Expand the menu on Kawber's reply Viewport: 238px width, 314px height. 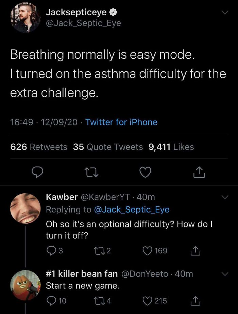click(225, 197)
